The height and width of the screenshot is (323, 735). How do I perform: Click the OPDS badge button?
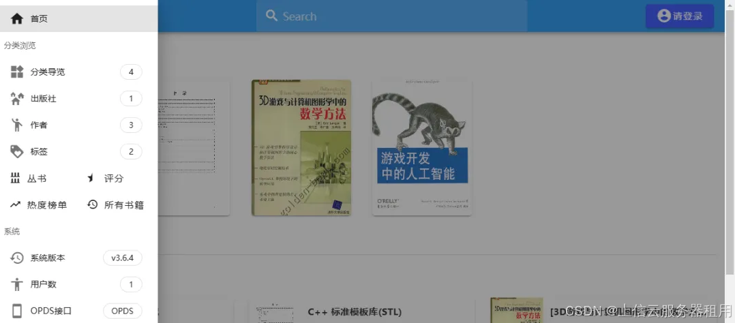[x=122, y=311]
